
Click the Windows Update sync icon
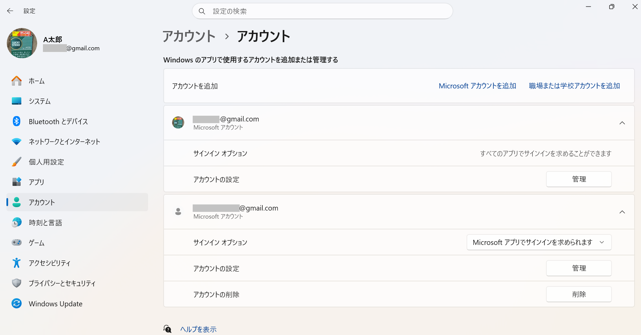pyautogui.click(x=17, y=303)
